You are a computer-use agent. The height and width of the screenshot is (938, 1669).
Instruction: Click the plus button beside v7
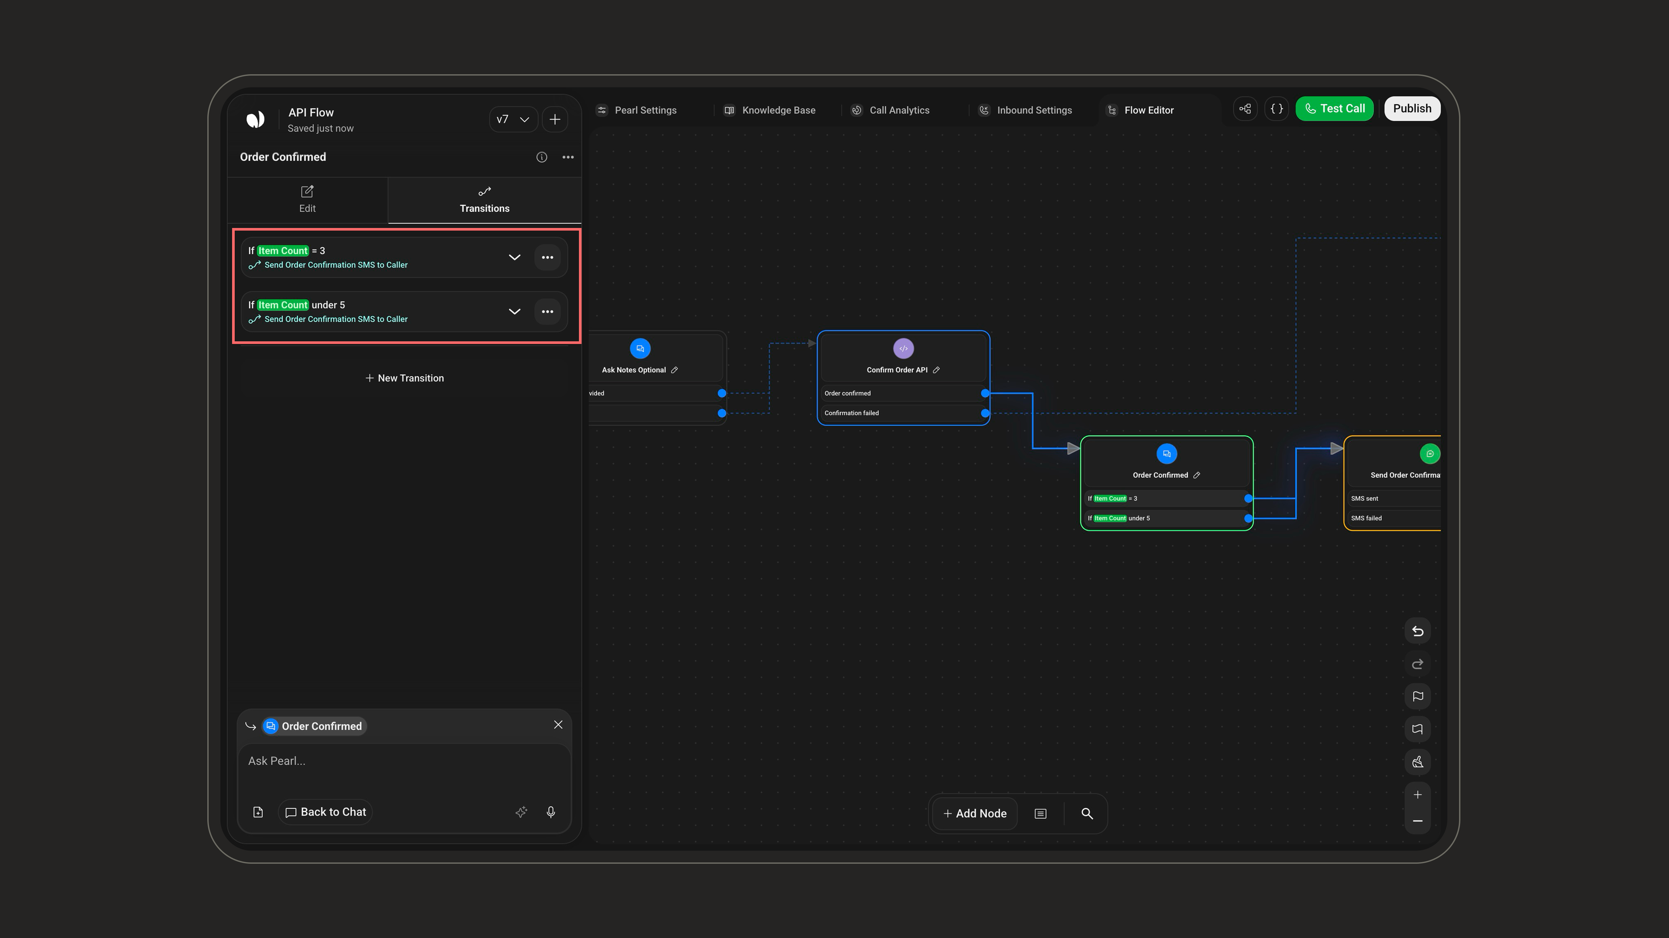(554, 119)
